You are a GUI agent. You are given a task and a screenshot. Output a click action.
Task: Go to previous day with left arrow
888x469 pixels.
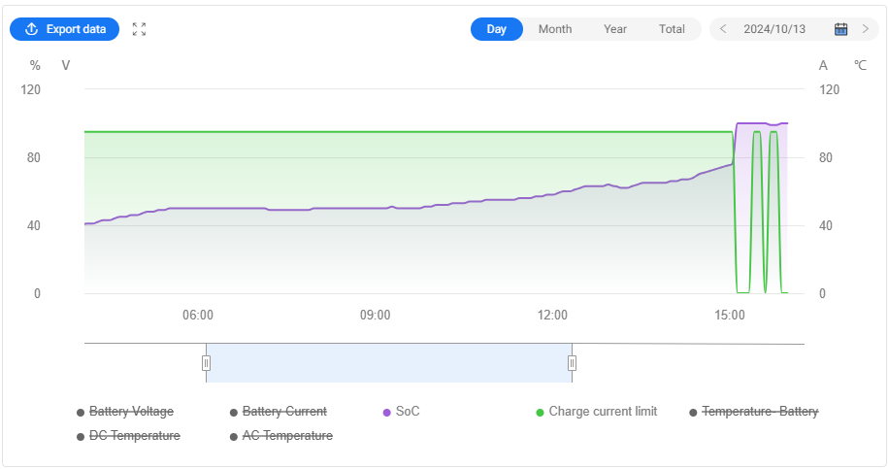[x=723, y=29]
